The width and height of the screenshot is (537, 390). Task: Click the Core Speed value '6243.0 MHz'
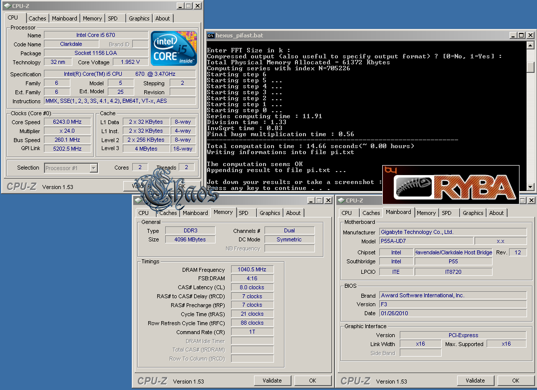pos(67,122)
